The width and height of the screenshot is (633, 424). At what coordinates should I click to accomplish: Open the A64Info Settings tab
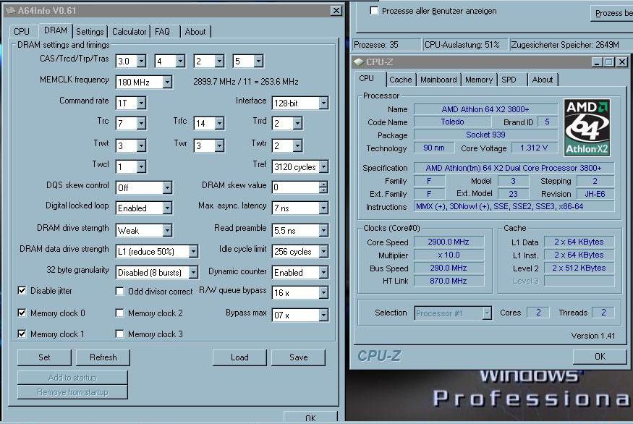(x=90, y=32)
